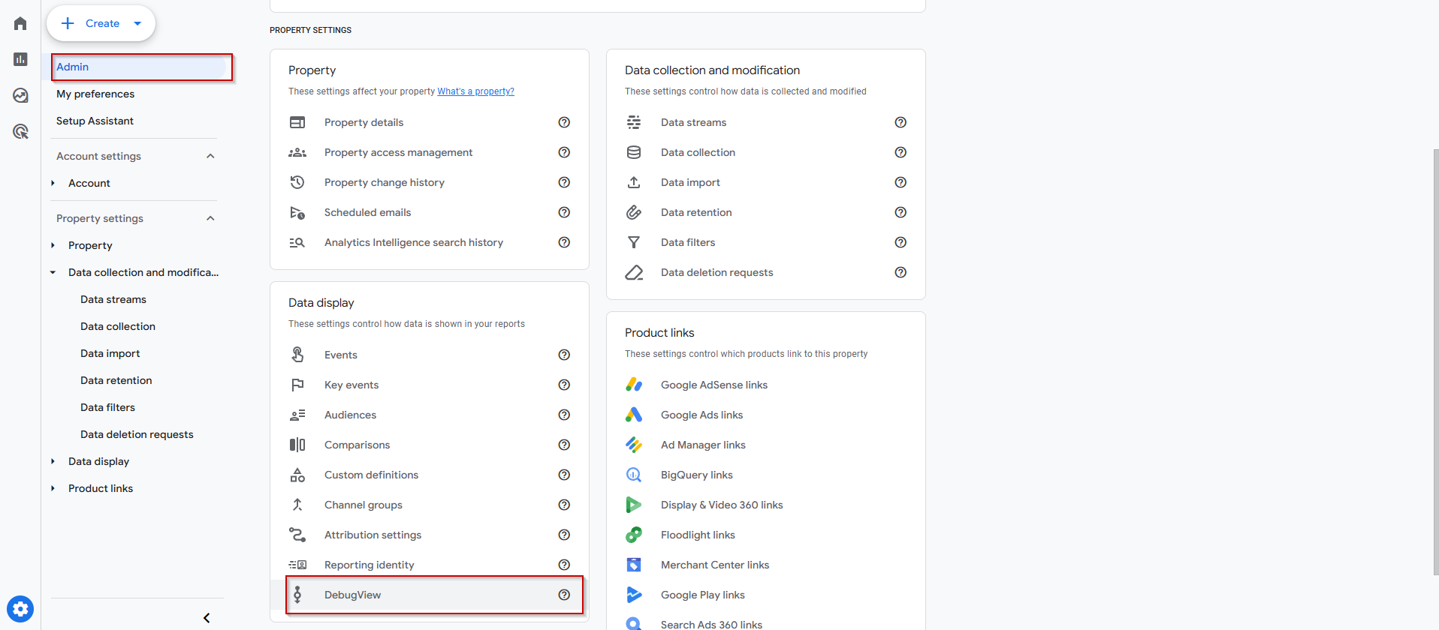
Task: Click the Merchant Center logo icon
Action: (634, 565)
